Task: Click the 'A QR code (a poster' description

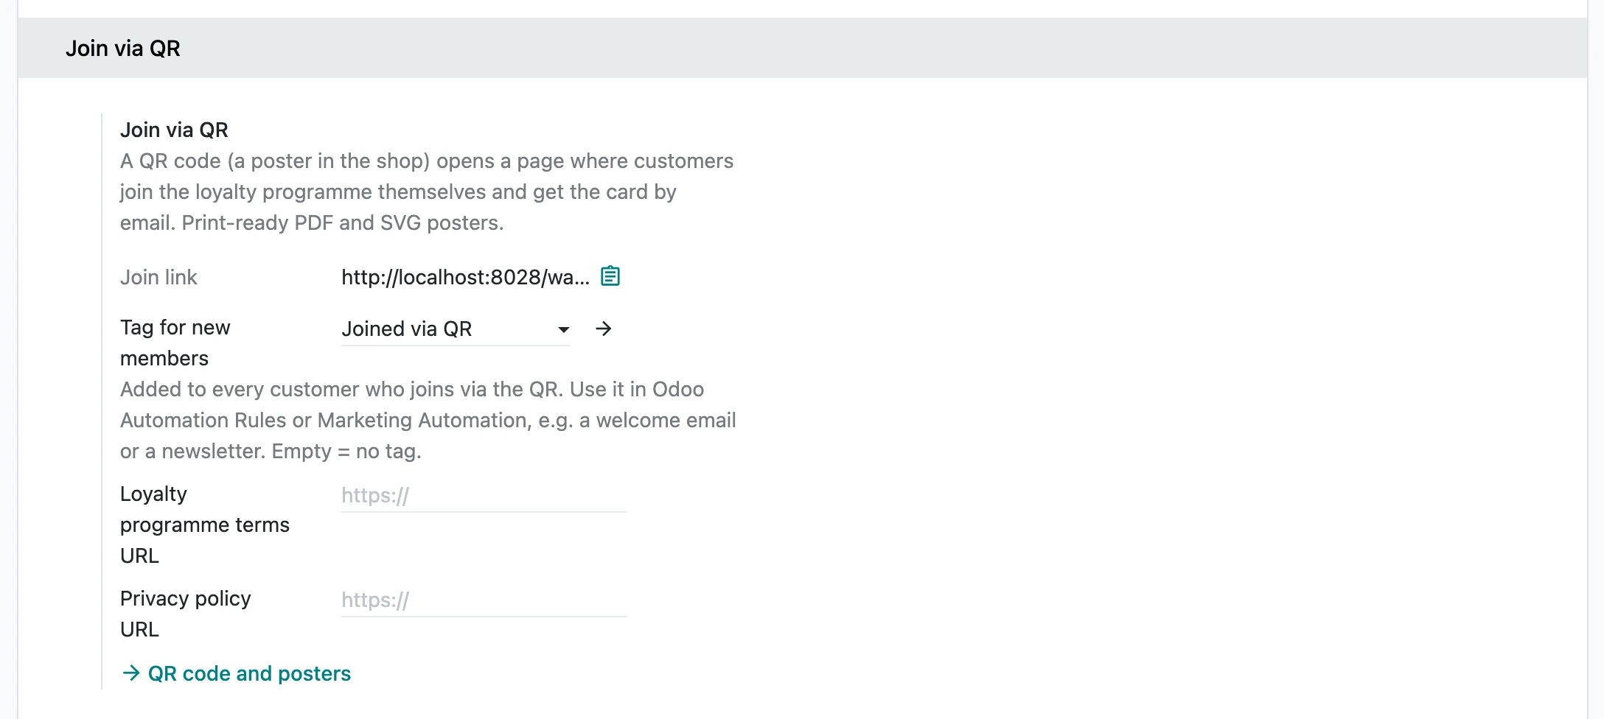Action: [427, 192]
